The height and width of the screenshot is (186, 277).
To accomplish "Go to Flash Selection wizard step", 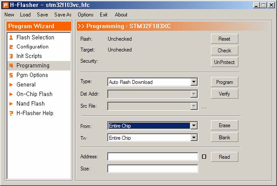I will click(x=39, y=38).
